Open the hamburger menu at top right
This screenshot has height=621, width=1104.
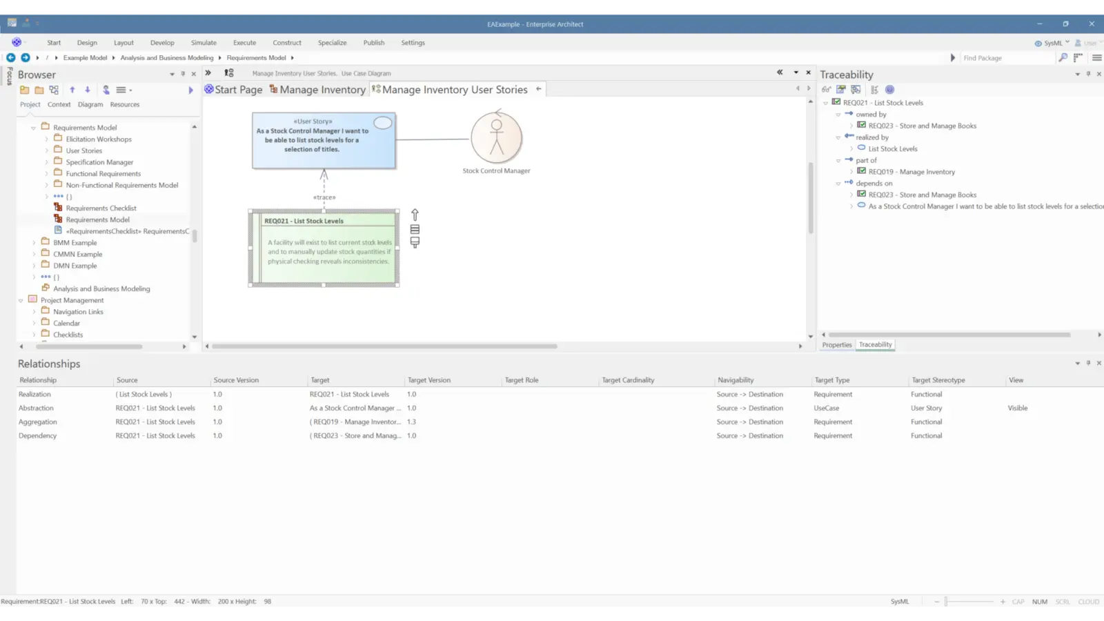click(x=1096, y=58)
